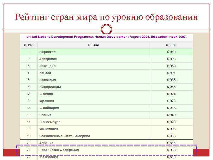Image resolution: width=213 pixels, height=160 pixels.
Task: Click the country name 'Ирландия'
Action: [48, 80]
